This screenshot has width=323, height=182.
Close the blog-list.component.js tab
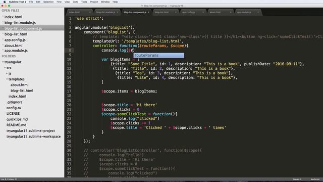click(x=148, y=12)
